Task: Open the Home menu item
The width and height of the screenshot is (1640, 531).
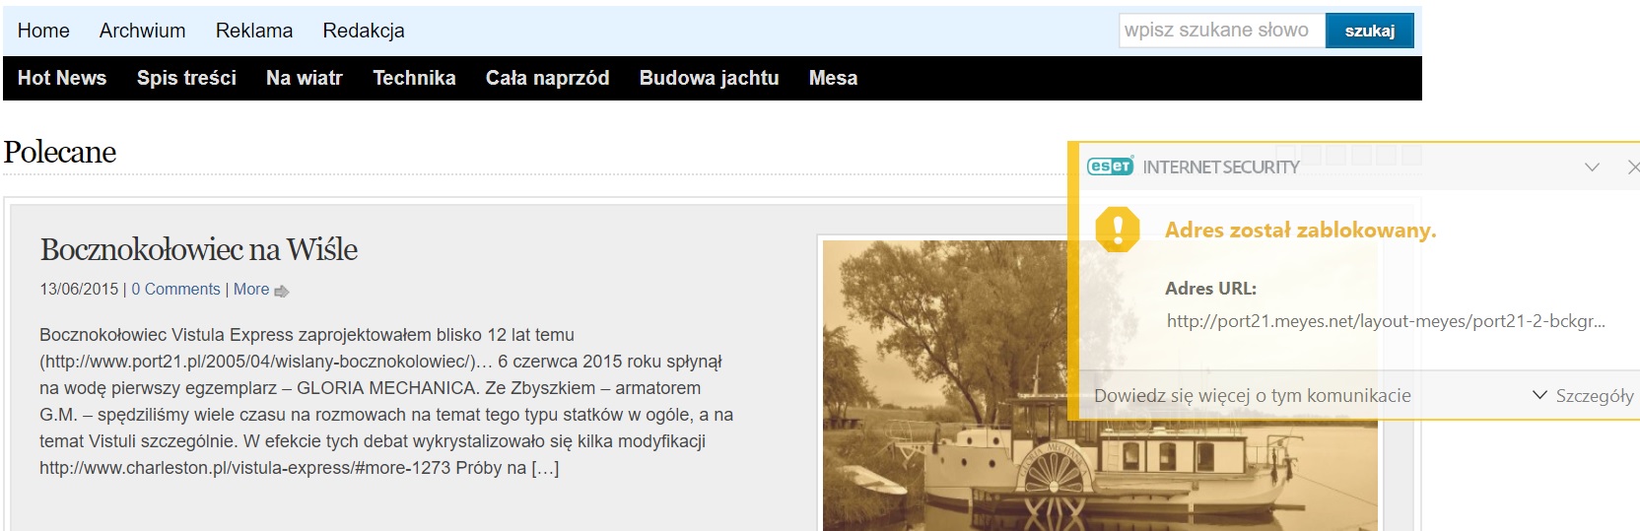Action: coord(43,31)
